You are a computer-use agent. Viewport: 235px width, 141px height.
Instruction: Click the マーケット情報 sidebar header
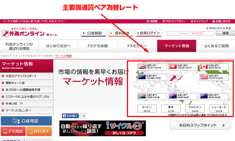[27, 66]
